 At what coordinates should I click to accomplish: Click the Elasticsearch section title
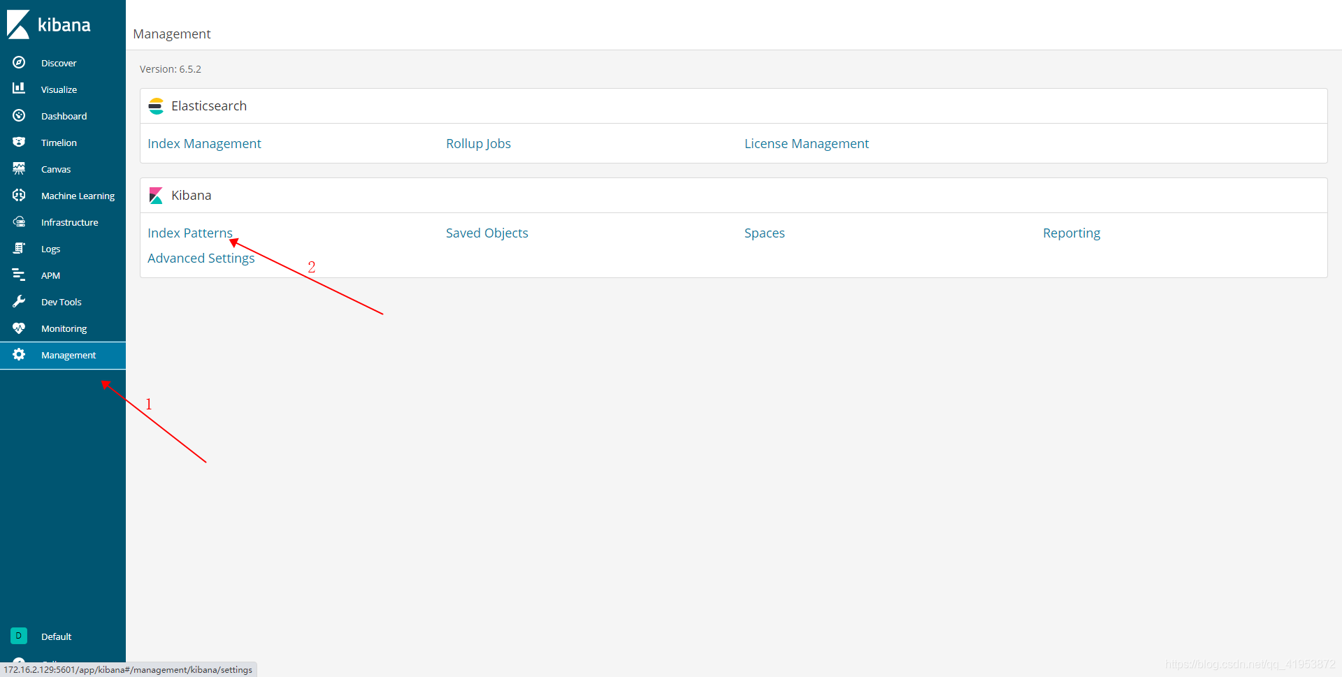pyautogui.click(x=209, y=106)
